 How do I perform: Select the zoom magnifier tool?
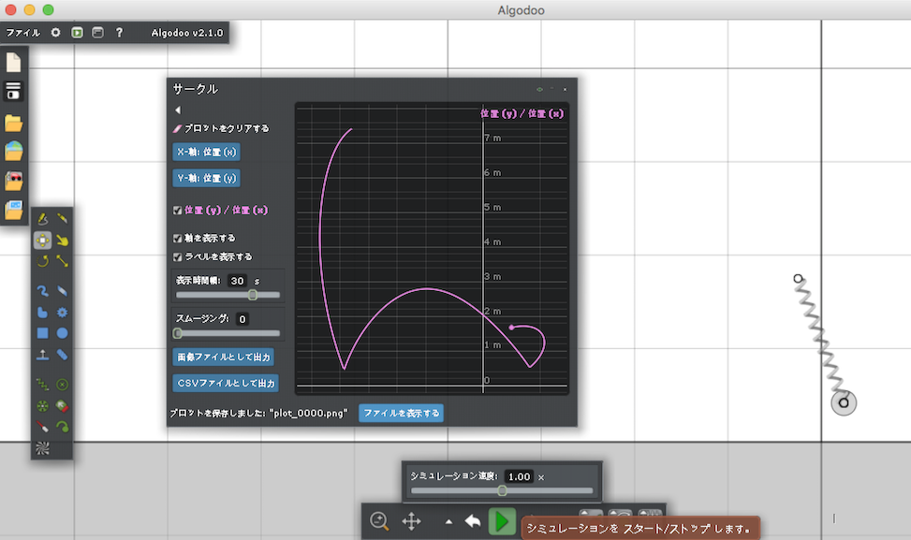pyautogui.click(x=379, y=521)
